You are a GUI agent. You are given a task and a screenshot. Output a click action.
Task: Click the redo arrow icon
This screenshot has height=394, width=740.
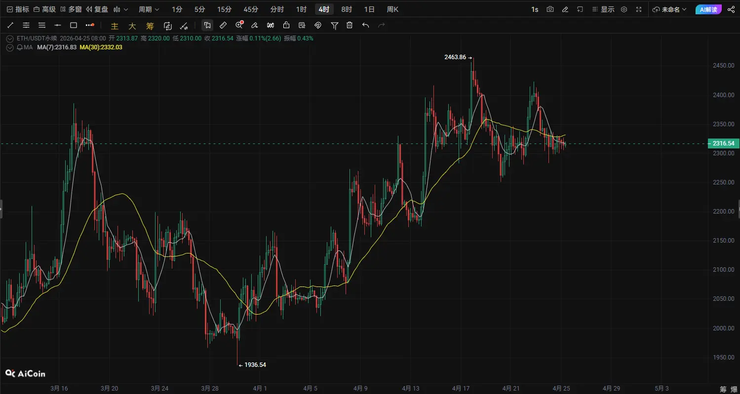(381, 25)
